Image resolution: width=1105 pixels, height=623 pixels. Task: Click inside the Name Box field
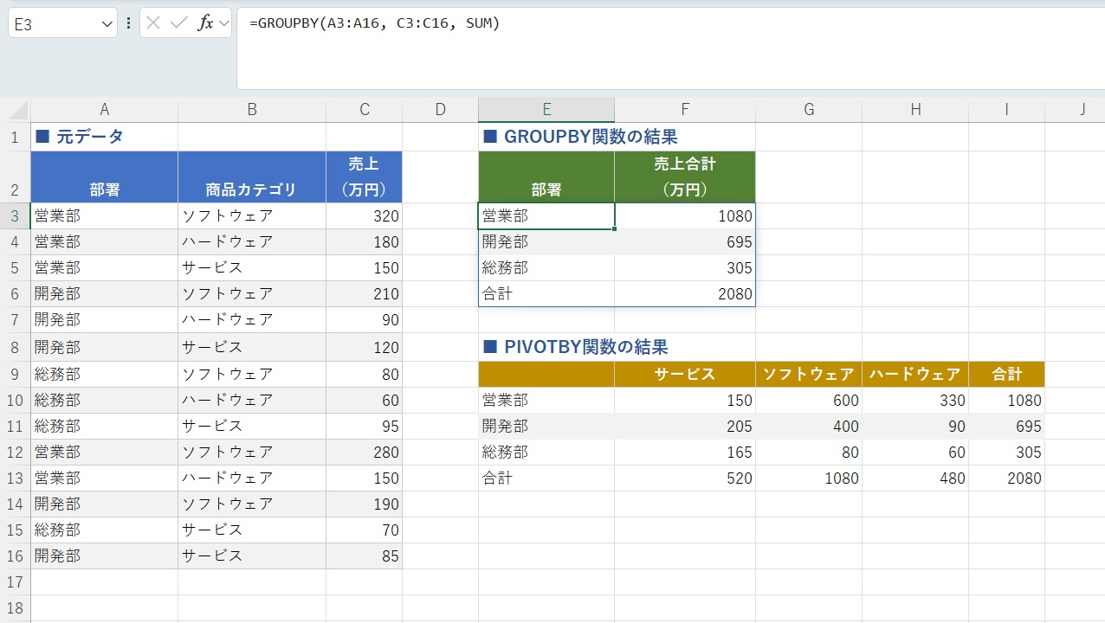pos(52,22)
